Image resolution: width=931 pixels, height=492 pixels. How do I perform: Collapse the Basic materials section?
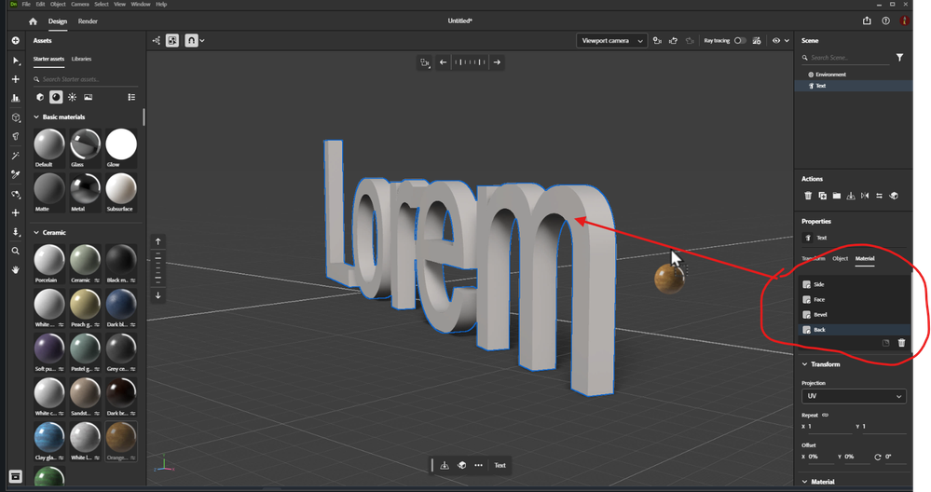coord(36,117)
